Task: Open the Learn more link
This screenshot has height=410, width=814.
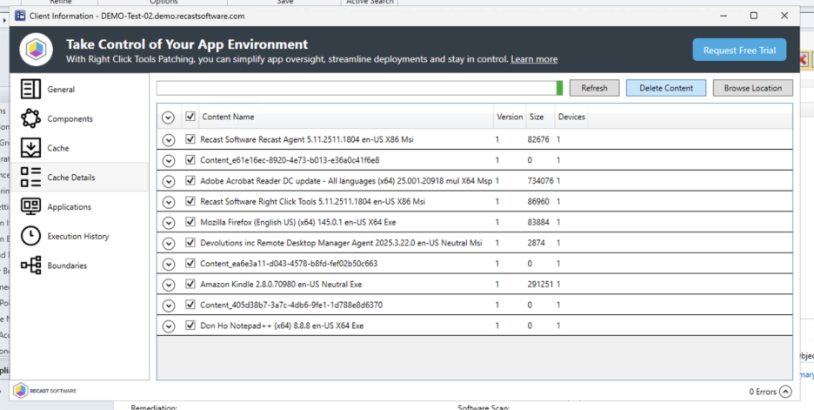Action: click(x=534, y=59)
